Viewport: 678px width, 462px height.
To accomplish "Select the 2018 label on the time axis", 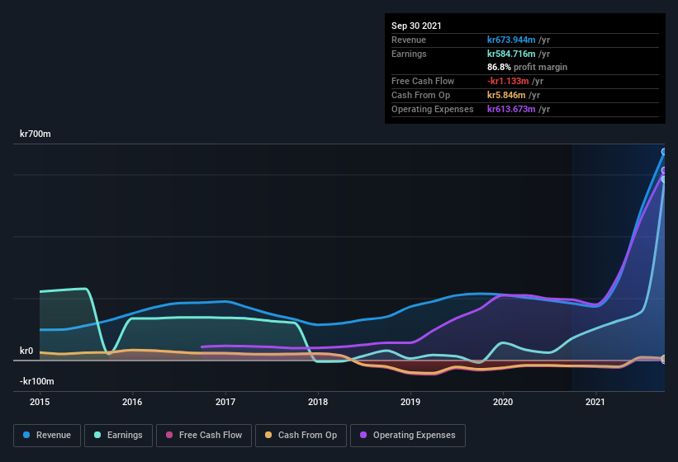I will [x=318, y=402].
